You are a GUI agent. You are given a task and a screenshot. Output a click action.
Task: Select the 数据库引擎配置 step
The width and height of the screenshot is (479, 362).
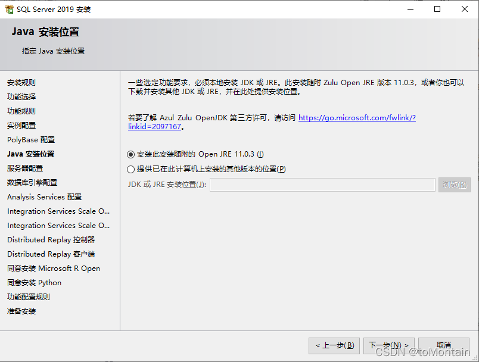pos(32,183)
